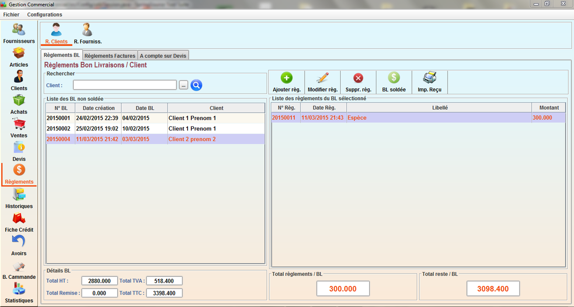Select BL row 20150004
574x307 pixels.
[x=155, y=139]
